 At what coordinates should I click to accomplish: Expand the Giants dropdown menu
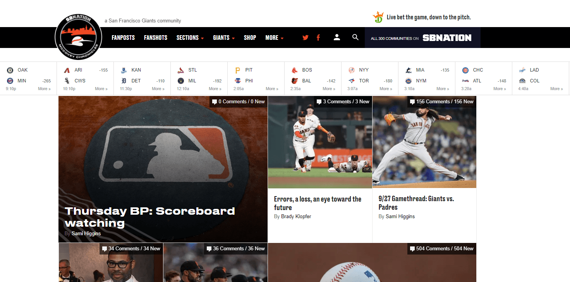[x=224, y=38]
